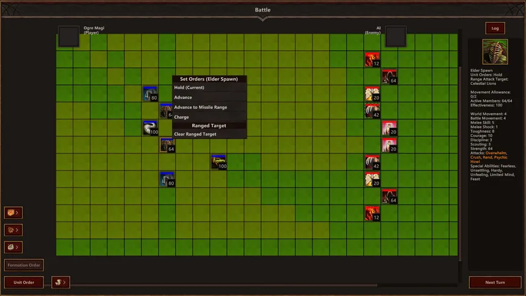Click the 'Strength: 64' stat
Screen dimensions: 526x296
point(481,149)
